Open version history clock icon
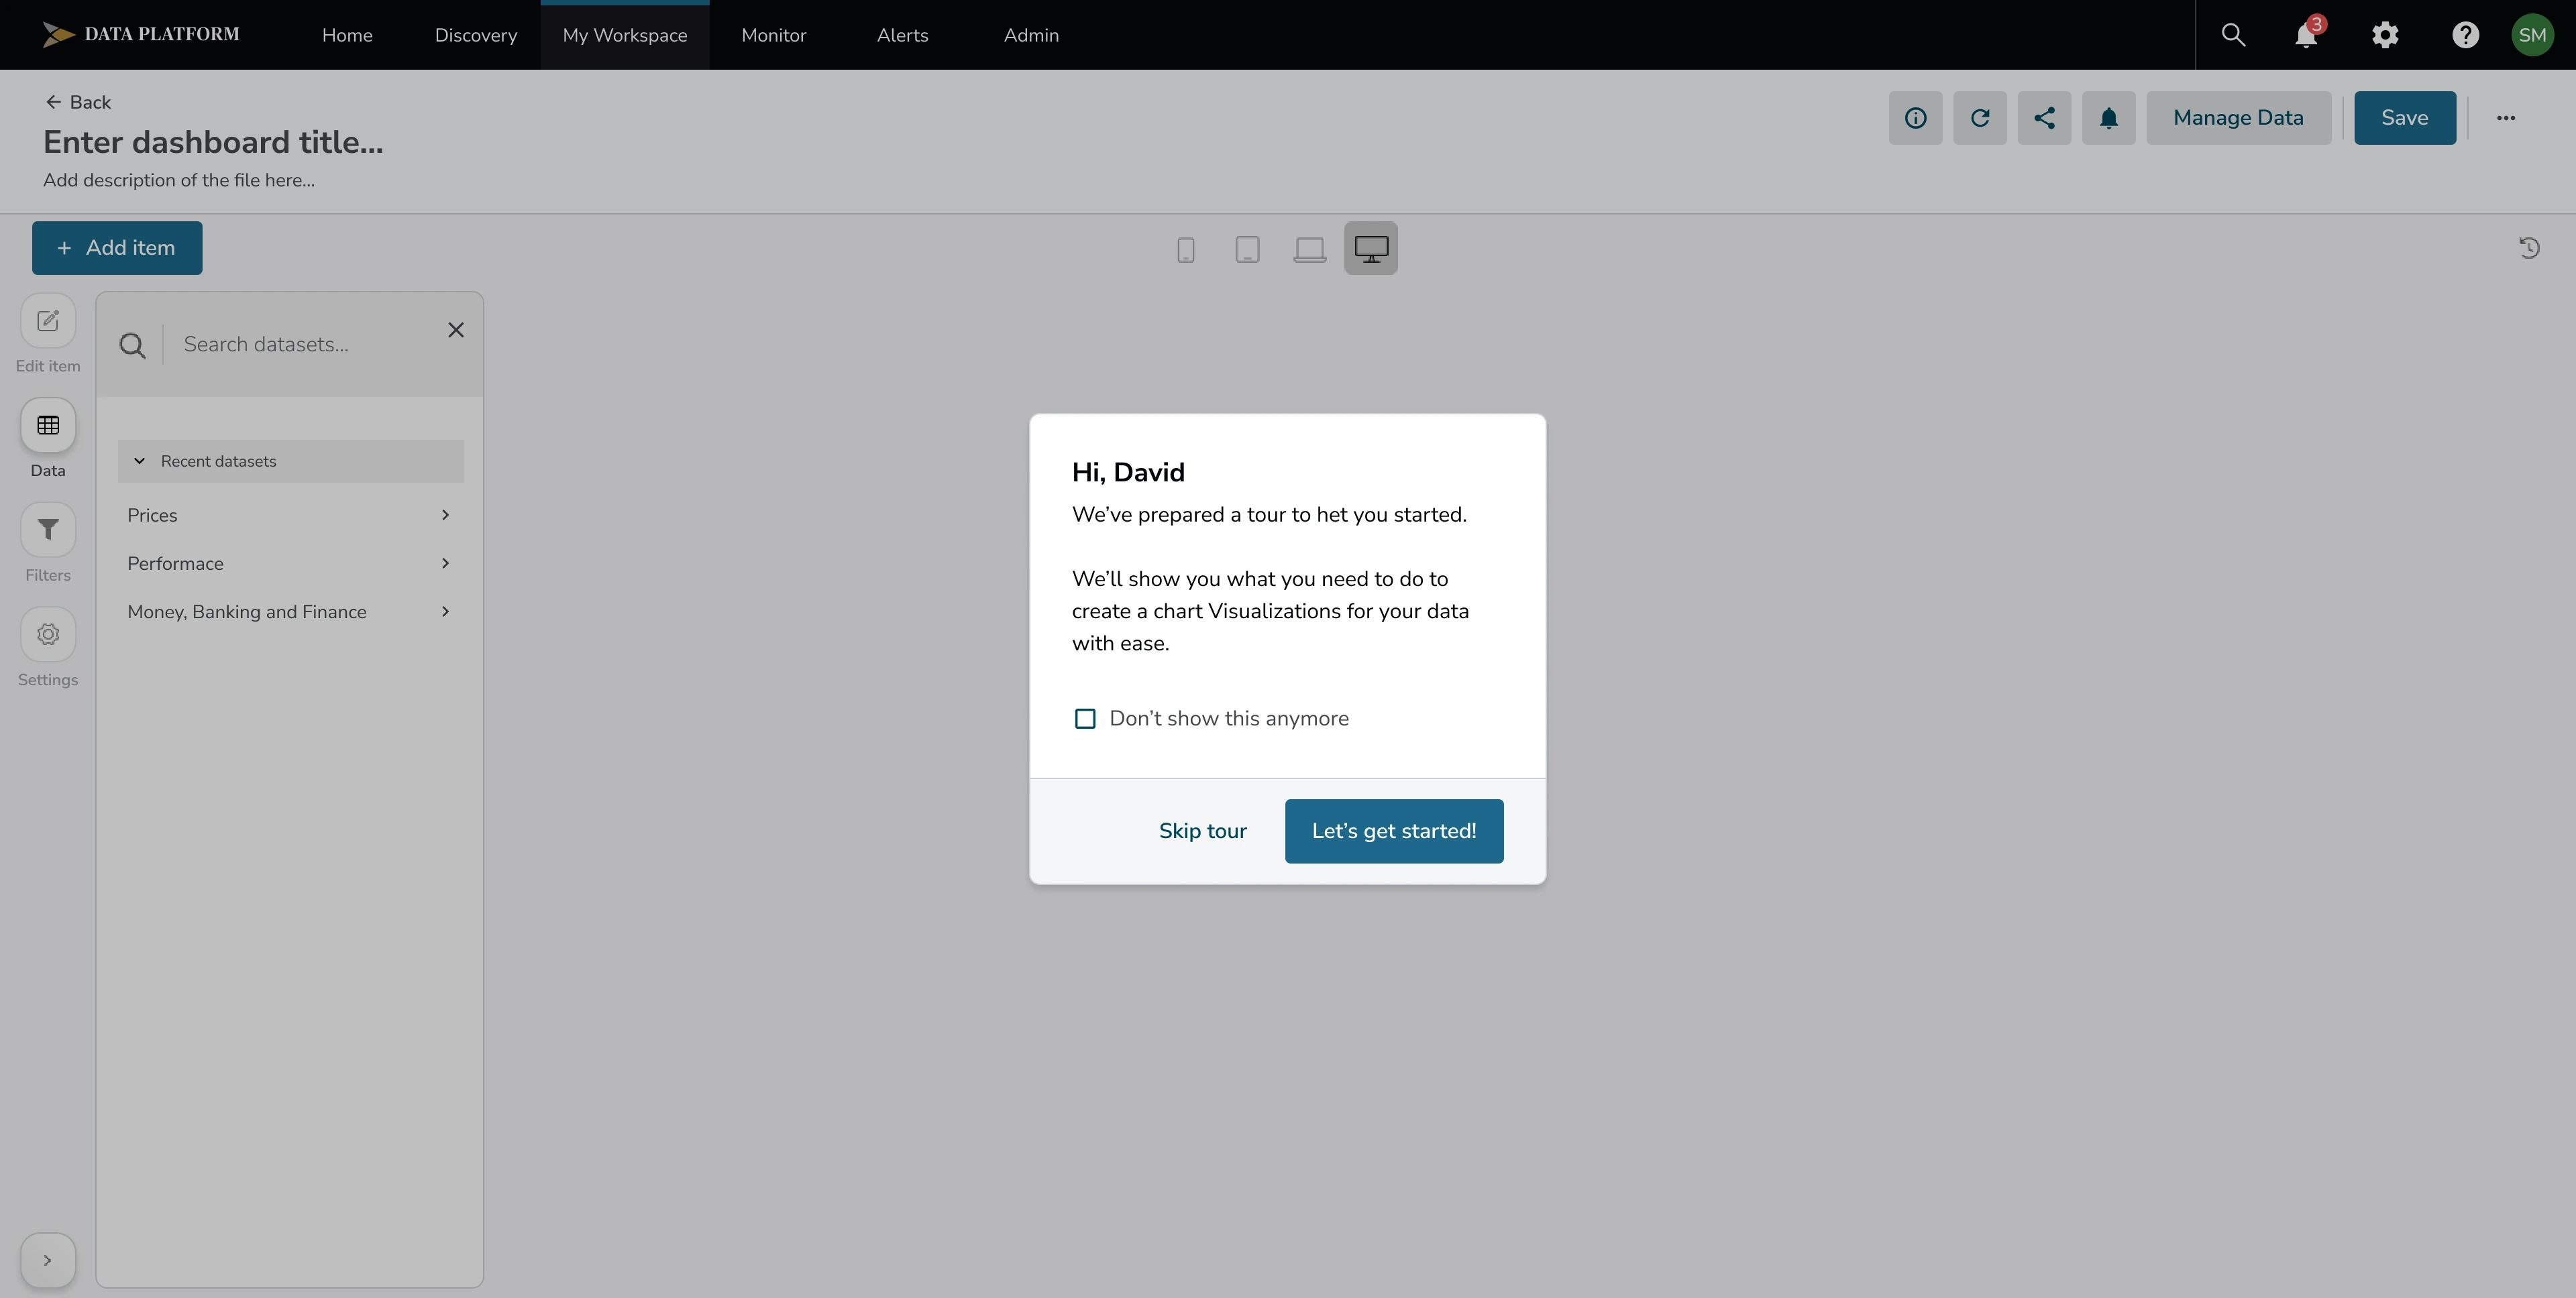2576x1298 pixels. (x=2529, y=248)
